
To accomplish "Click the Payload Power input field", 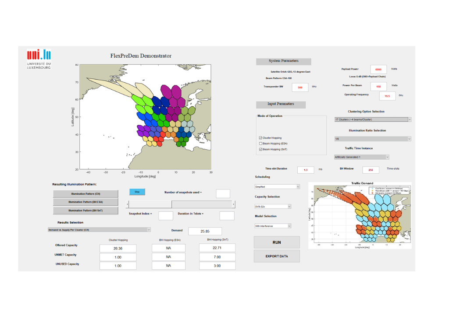I will coord(378,70).
